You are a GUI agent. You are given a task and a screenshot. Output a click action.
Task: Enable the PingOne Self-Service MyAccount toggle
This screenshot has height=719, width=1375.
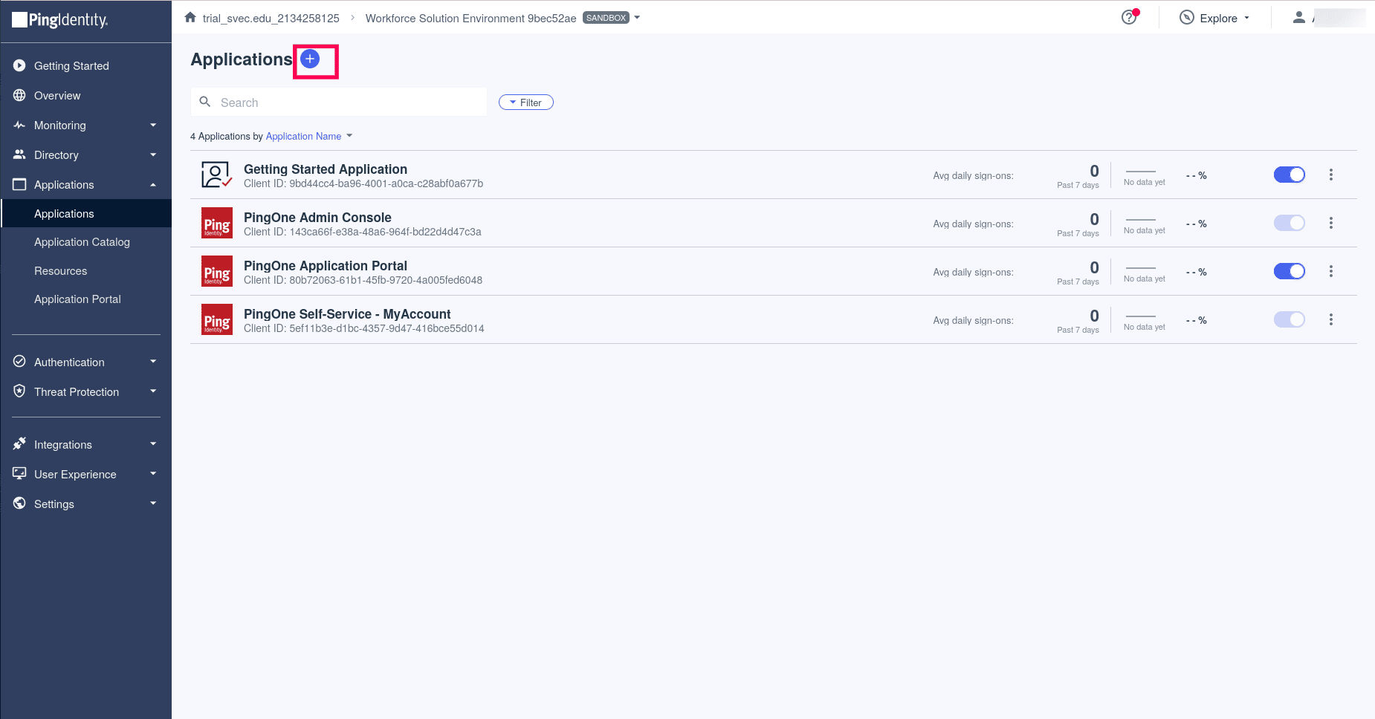(1289, 319)
